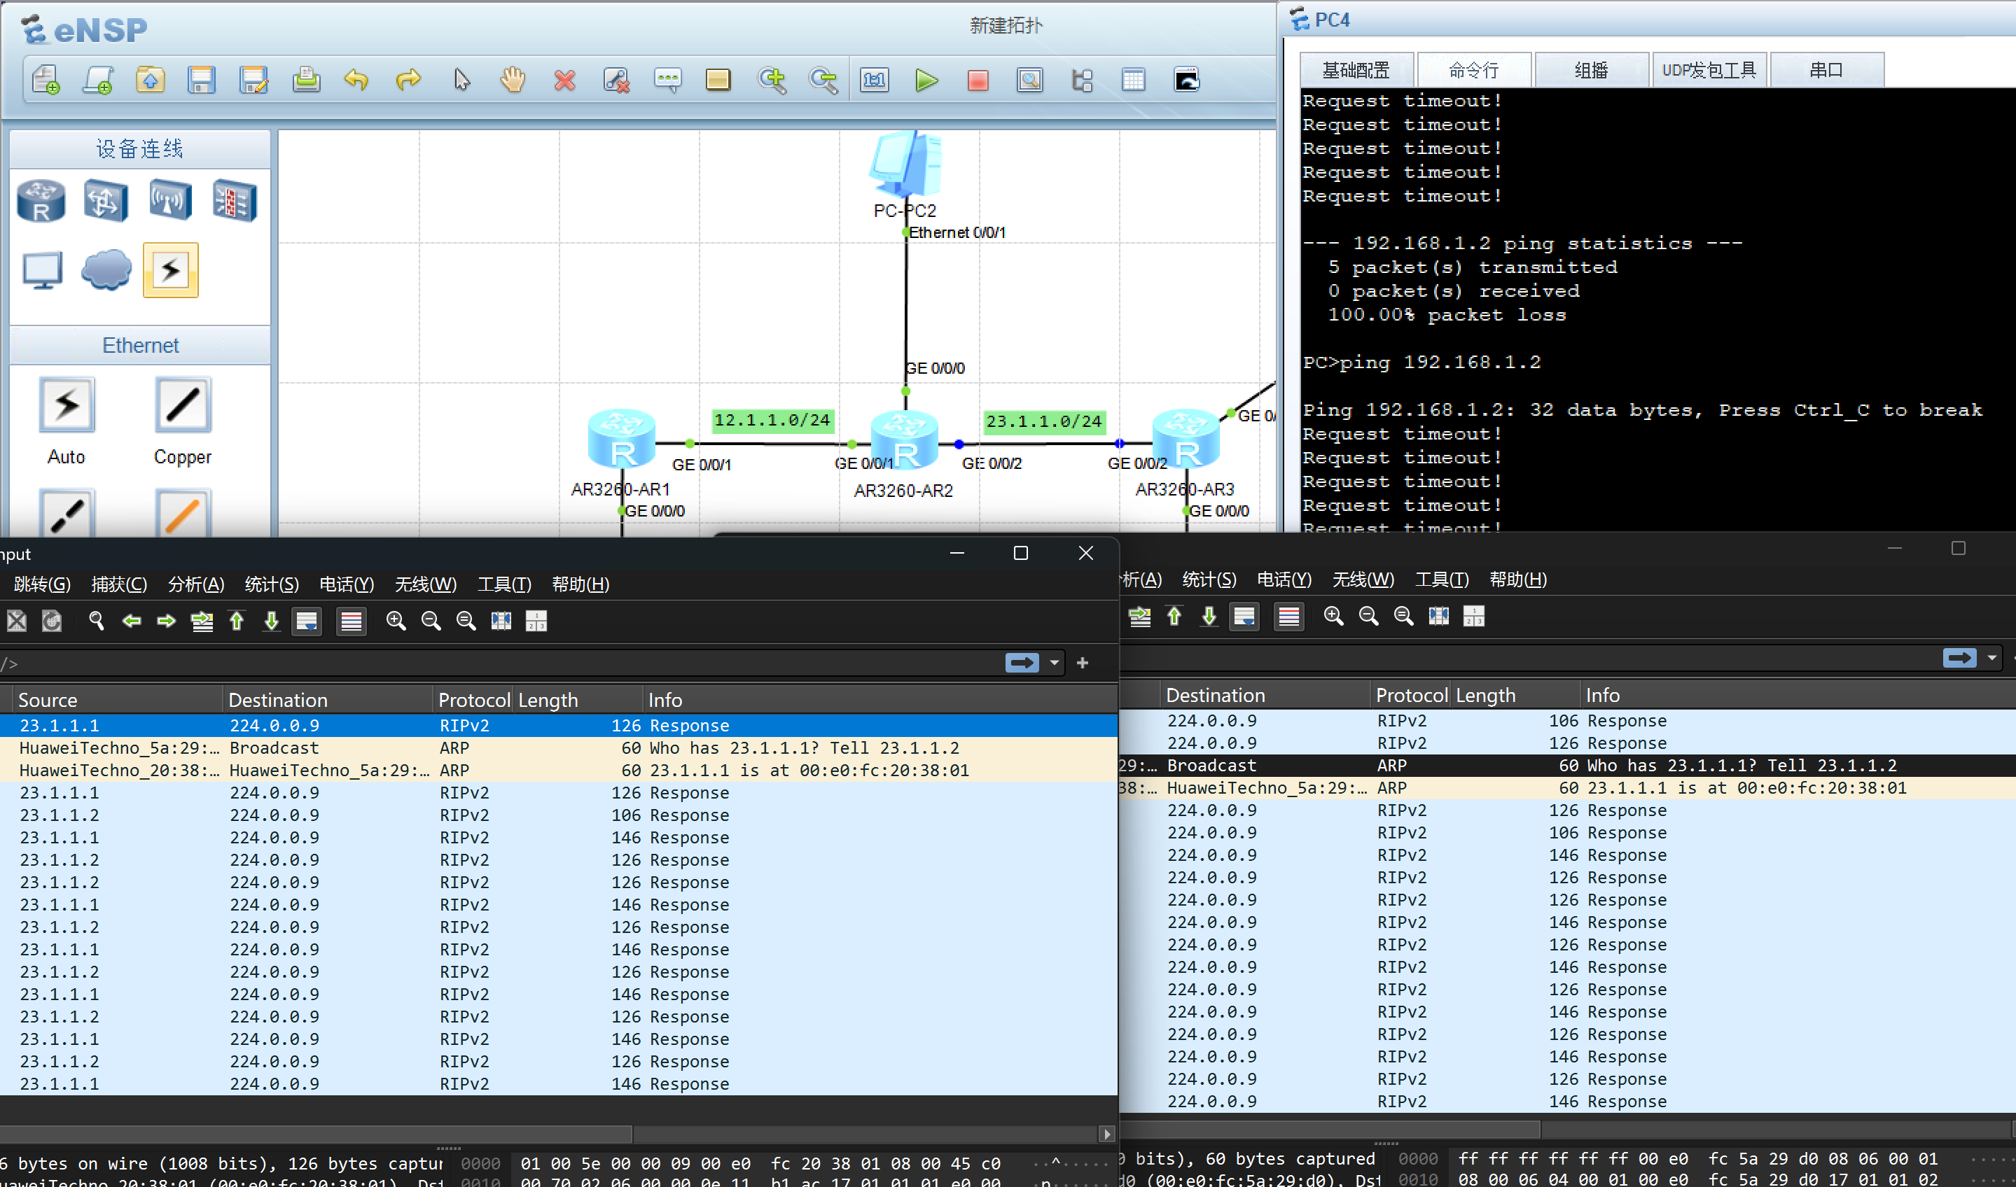Click the display filter plus button

pyautogui.click(x=1082, y=663)
